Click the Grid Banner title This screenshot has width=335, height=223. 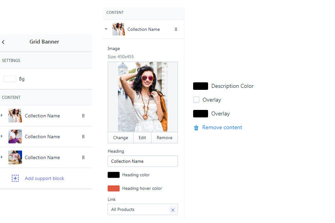coord(44,42)
